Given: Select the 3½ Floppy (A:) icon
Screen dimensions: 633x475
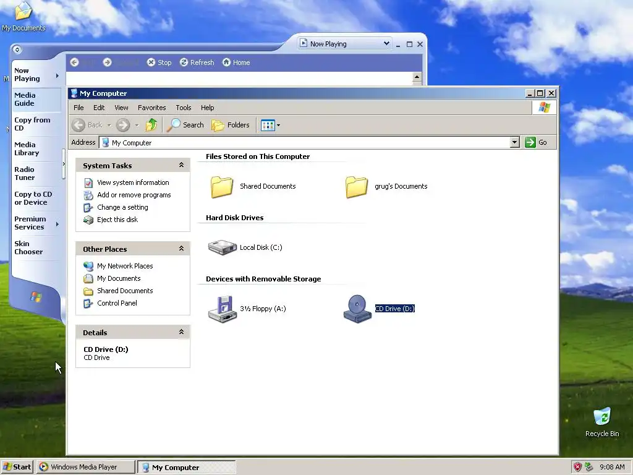Looking at the screenshot, I should point(222,309).
